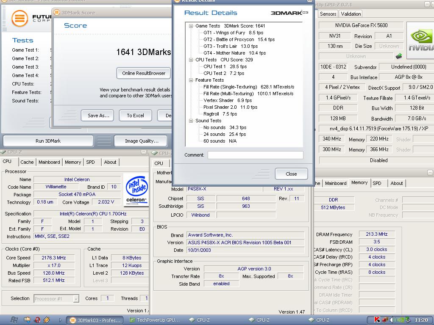Switch to Sensors tab in GPU-Z

point(328,14)
